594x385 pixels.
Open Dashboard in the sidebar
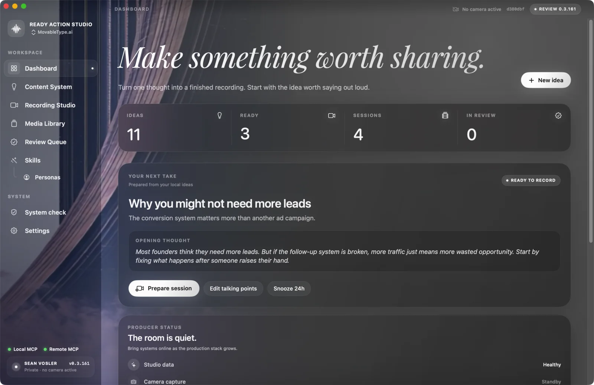point(50,68)
